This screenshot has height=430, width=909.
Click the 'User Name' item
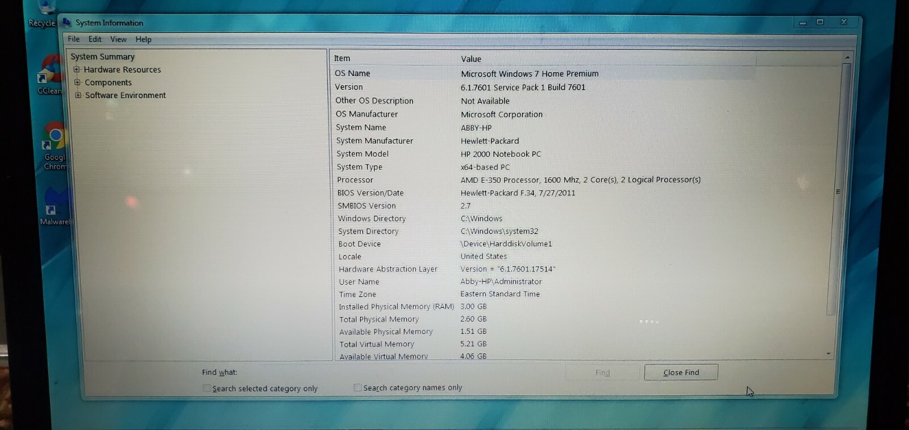click(x=359, y=281)
